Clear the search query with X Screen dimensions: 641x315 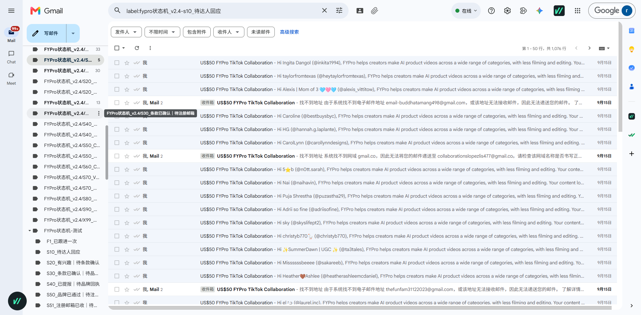325,11
